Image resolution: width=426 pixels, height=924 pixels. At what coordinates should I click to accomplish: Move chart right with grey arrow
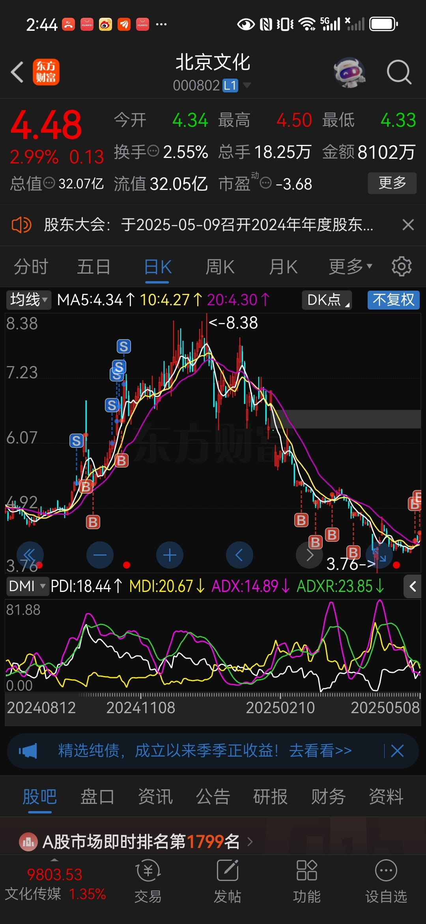coord(309,555)
